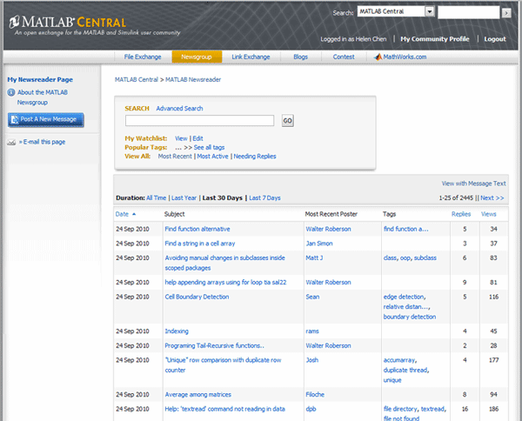Log out using the Logout link
This screenshot has width=522, height=421.
pyautogui.click(x=494, y=39)
